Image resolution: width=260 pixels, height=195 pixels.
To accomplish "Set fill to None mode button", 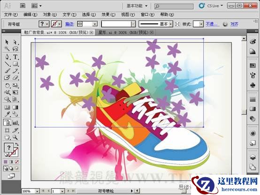I will pyautogui.click(x=17, y=162).
